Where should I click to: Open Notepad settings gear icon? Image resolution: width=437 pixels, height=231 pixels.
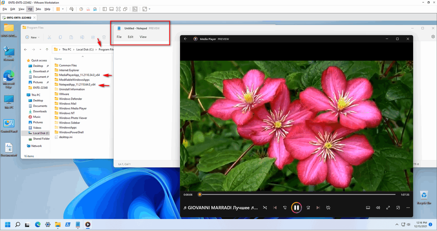click(x=433, y=37)
